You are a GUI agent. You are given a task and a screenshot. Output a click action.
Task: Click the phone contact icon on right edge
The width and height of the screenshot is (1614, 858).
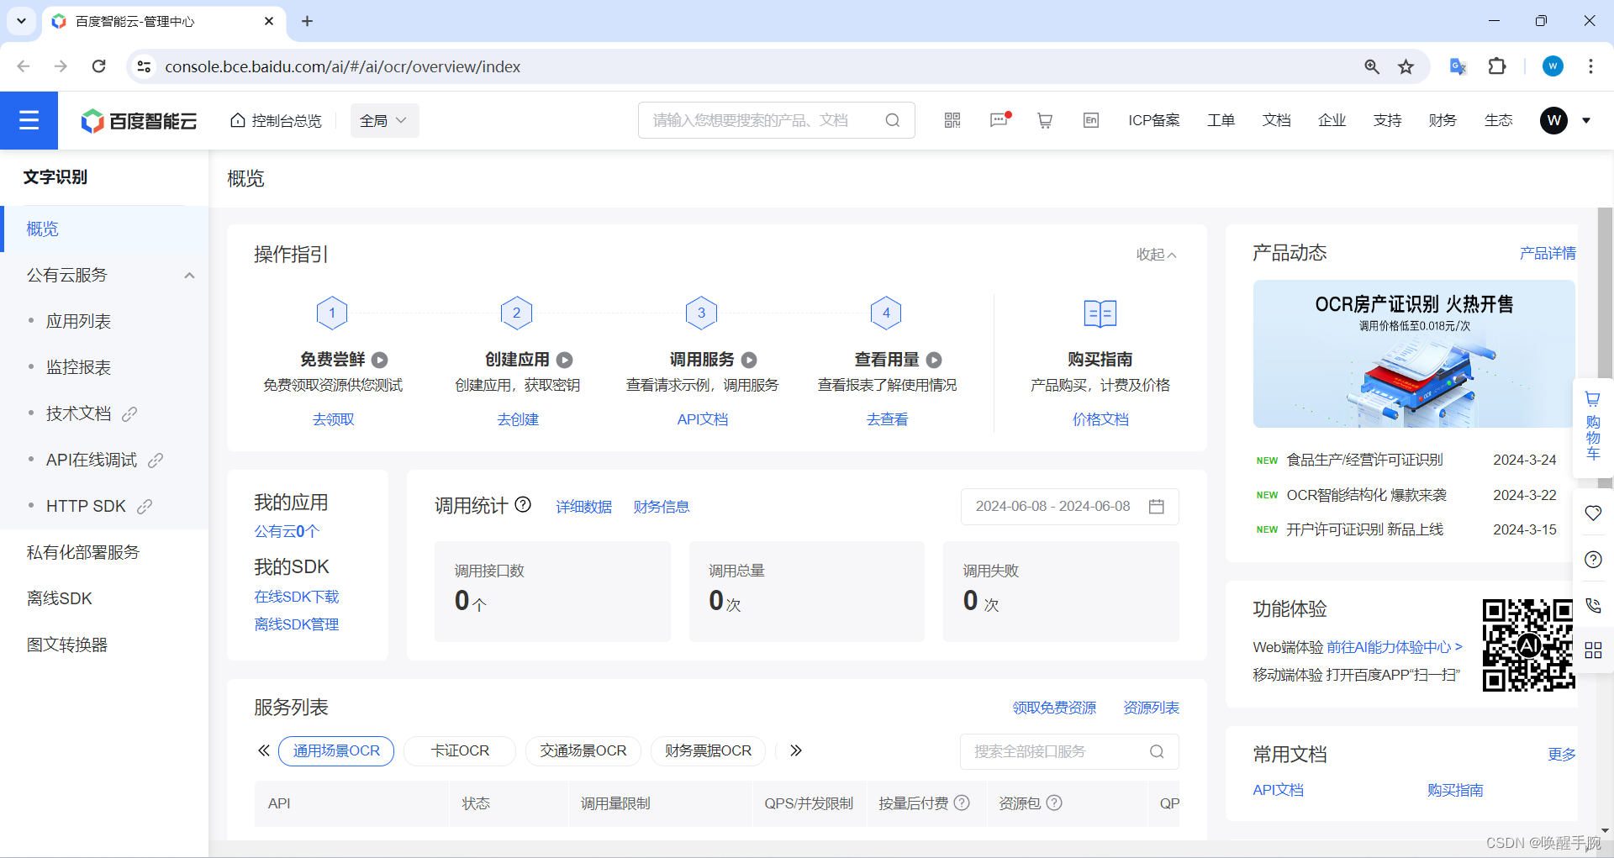1593,605
